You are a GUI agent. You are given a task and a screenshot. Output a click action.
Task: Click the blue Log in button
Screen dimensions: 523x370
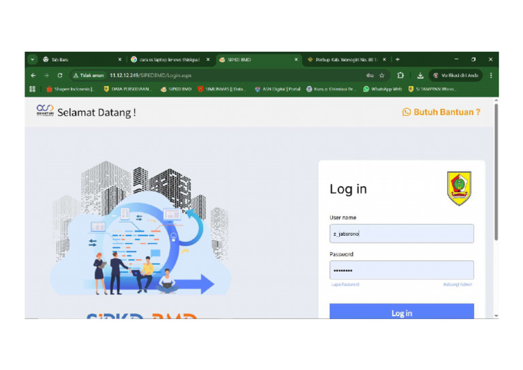coord(402,311)
